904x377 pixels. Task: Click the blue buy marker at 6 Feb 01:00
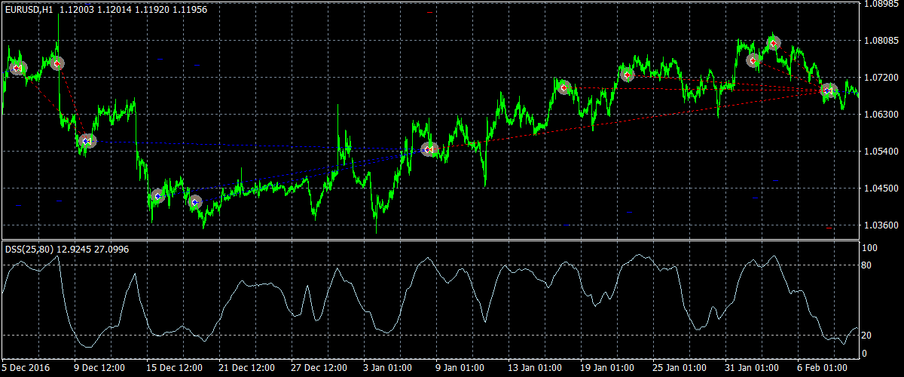coord(828,90)
